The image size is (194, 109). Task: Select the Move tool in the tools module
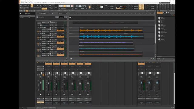[x=38, y=5]
